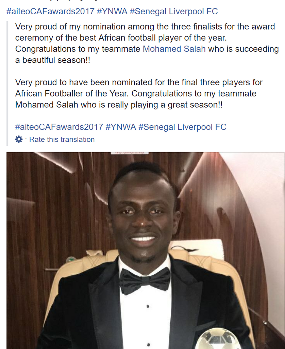The width and height of the screenshot is (285, 349).
Task: Click the text "a beautiful season!!"
Action: pyautogui.click(x=53, y=60)
